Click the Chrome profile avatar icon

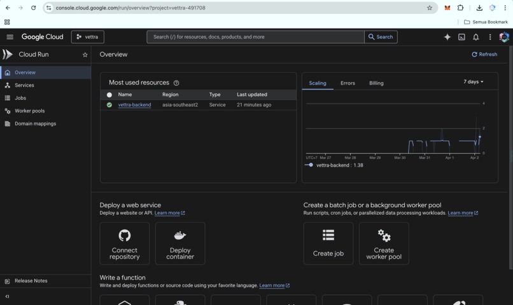pyautogui.click(x=492, y=8)
